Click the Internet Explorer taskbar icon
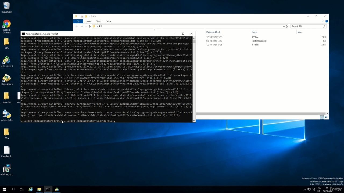344x193 pixels. point(30,189)
